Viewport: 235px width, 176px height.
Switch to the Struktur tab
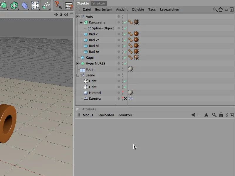pos(99,4)
